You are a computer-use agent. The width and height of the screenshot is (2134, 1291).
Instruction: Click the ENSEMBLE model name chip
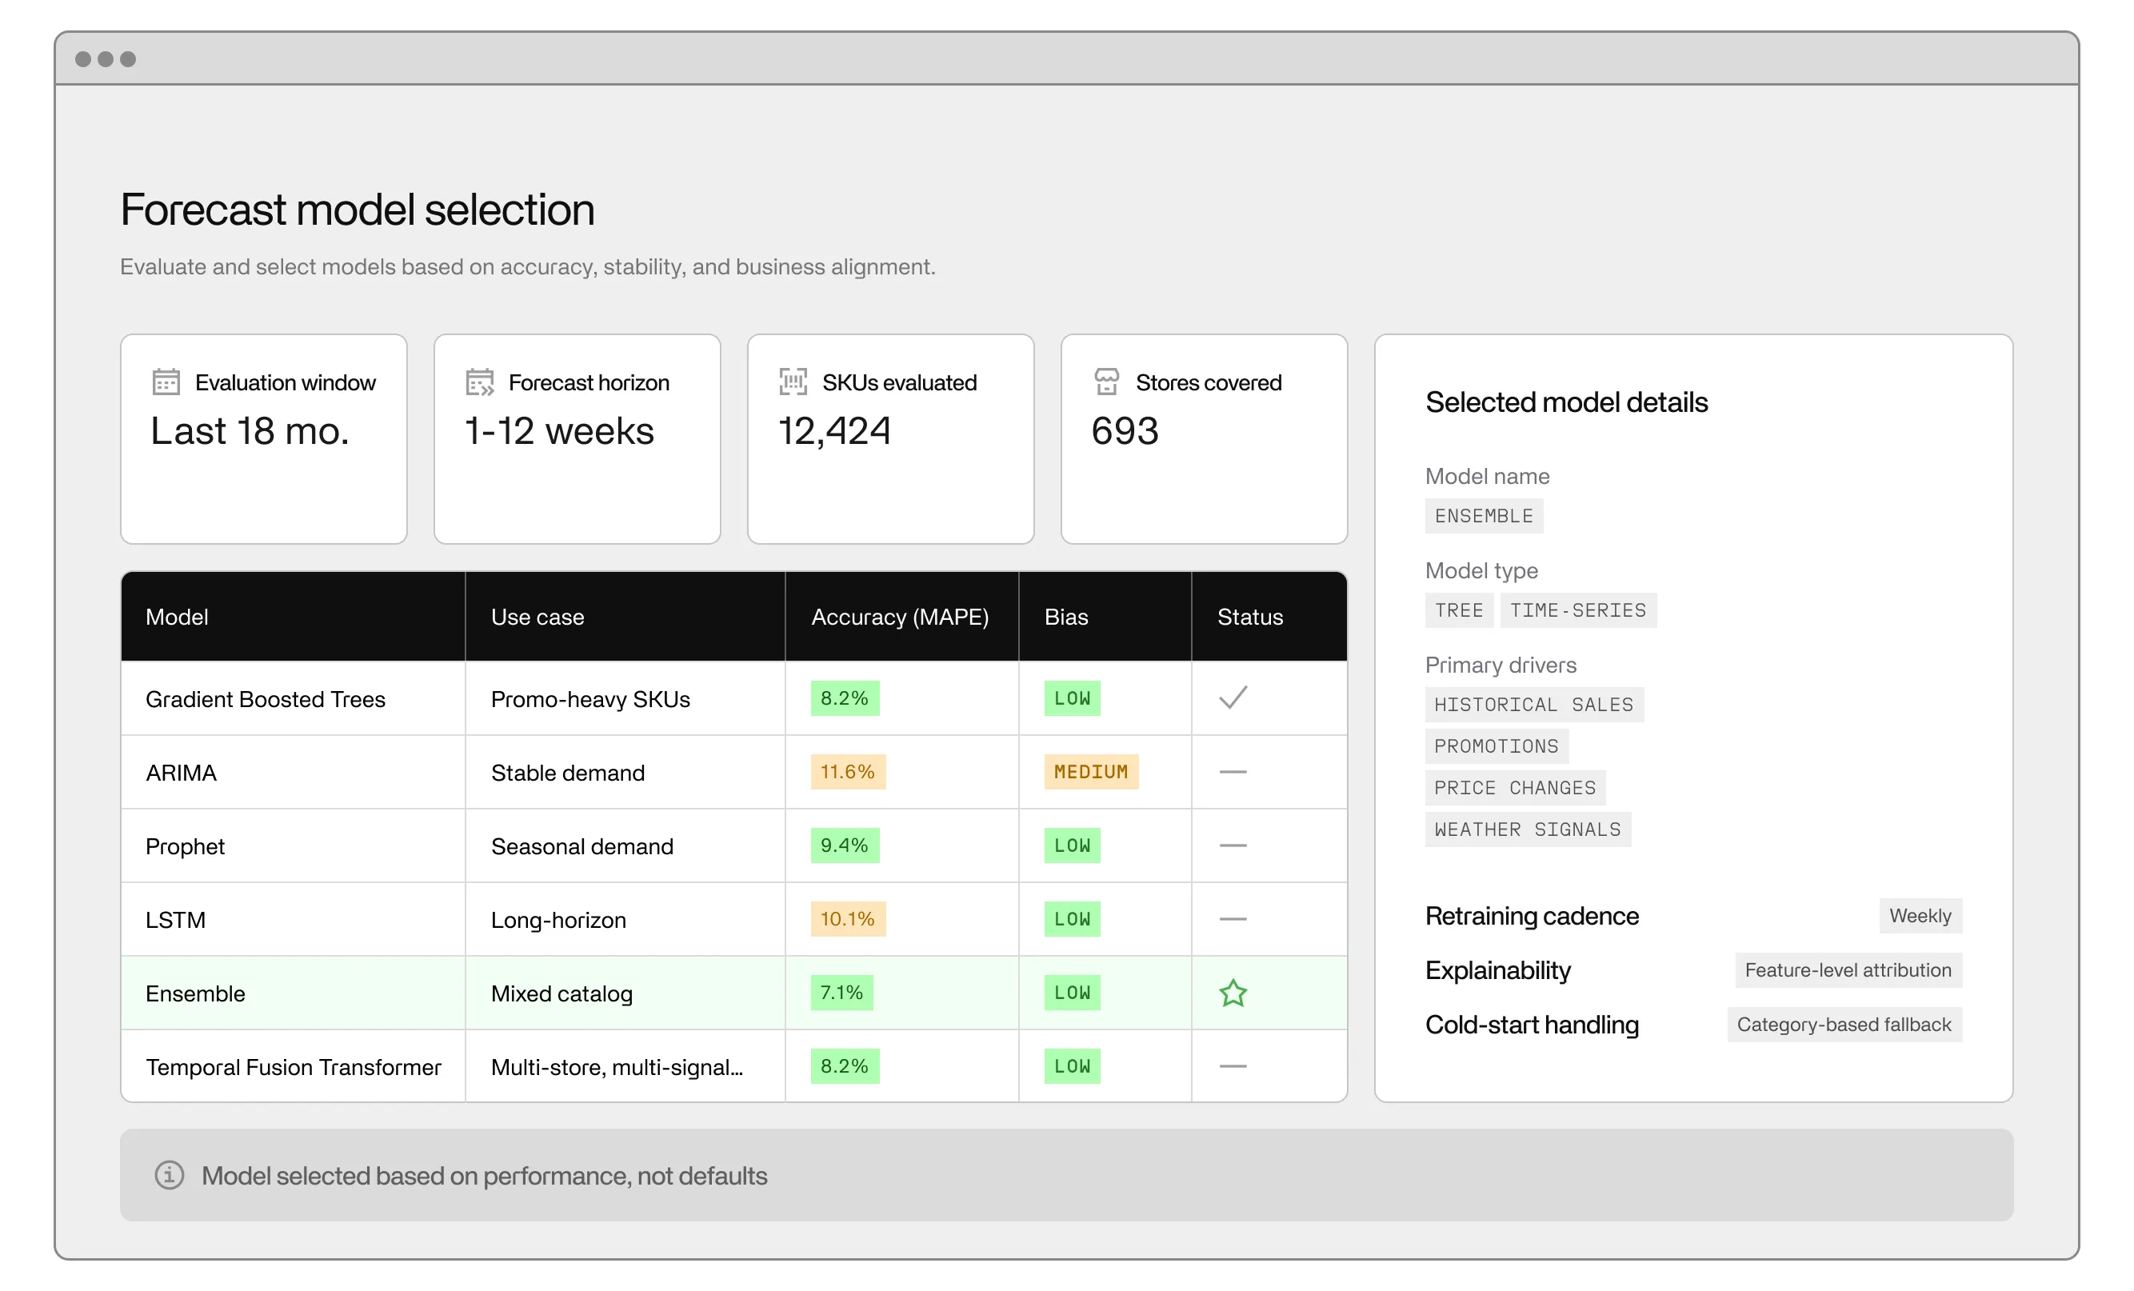coord(1484,516)
